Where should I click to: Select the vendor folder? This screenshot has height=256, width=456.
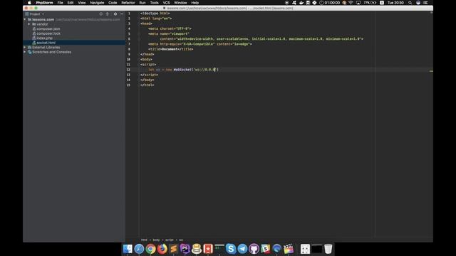pyautogui.click(x=42, y=24)
